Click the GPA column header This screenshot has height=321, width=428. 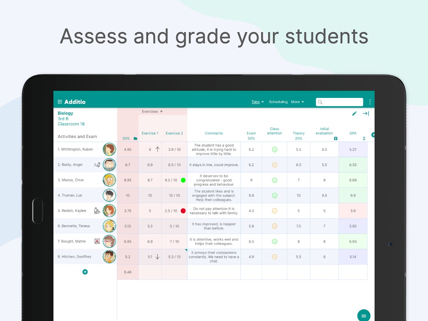point(353,133)
